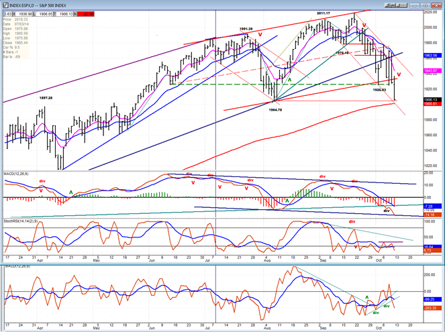Select the MACD(12,26,9) indicator label
The image size is (445, 332).
[x=16, y=174]
